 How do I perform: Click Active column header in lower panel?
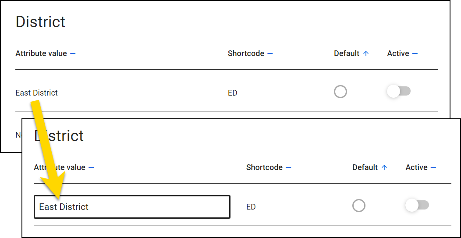tap(416, 167)
